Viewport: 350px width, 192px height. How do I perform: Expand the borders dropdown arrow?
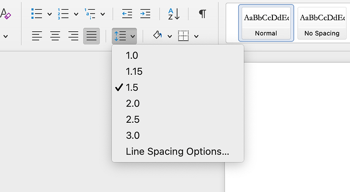[196, 36]
